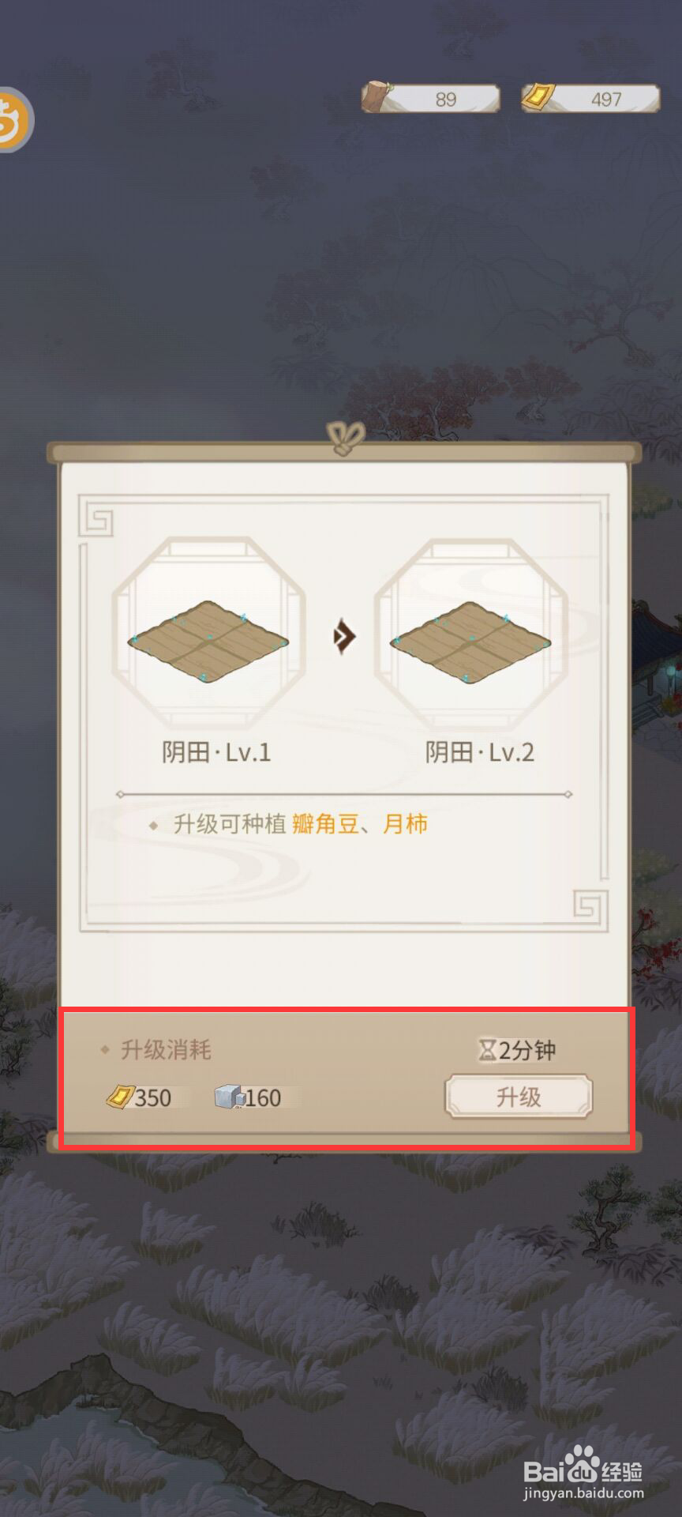Click the 2分钟 upgrade duration text
The image size is (682, 1517).
tap(527, 1050)
